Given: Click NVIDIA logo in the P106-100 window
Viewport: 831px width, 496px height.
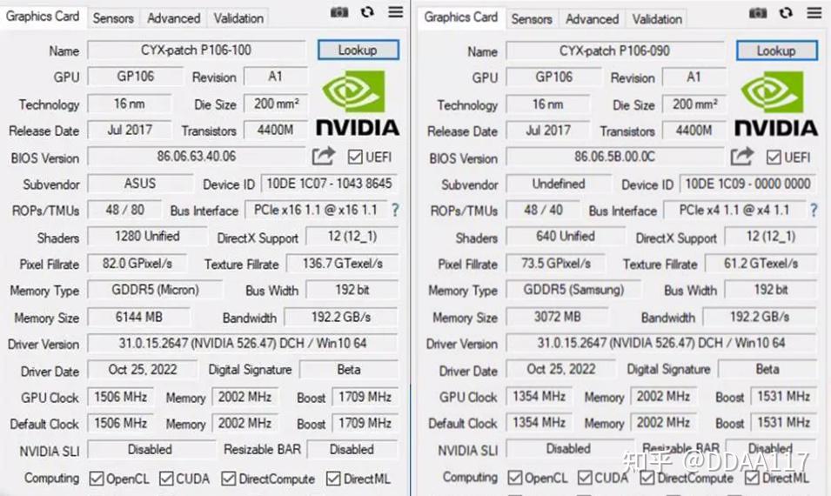Looking at the screenshot, I should 358,104.
